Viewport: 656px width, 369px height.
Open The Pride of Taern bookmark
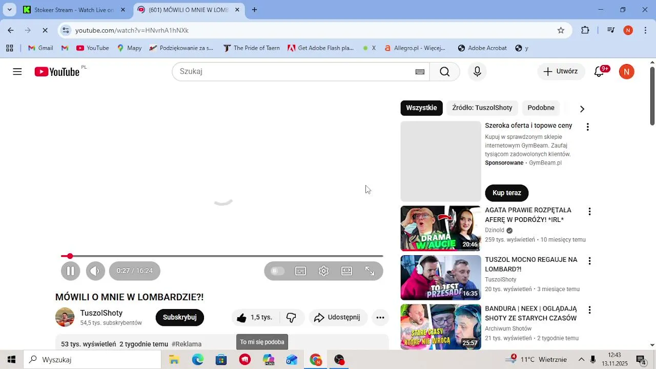[252, 48]
